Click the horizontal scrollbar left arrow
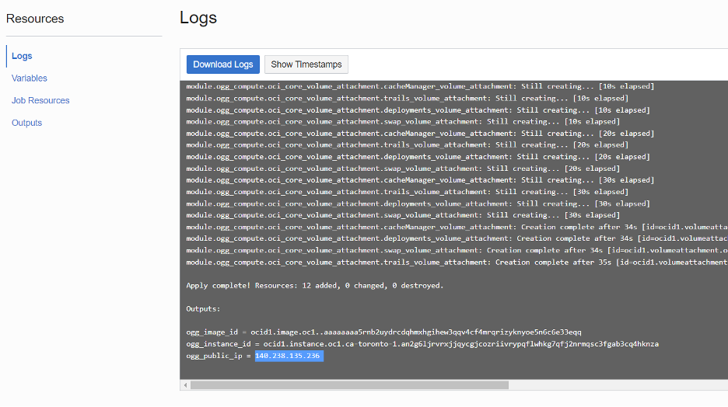This screenshot has height=407, width=728. click(x=185, y=385)
